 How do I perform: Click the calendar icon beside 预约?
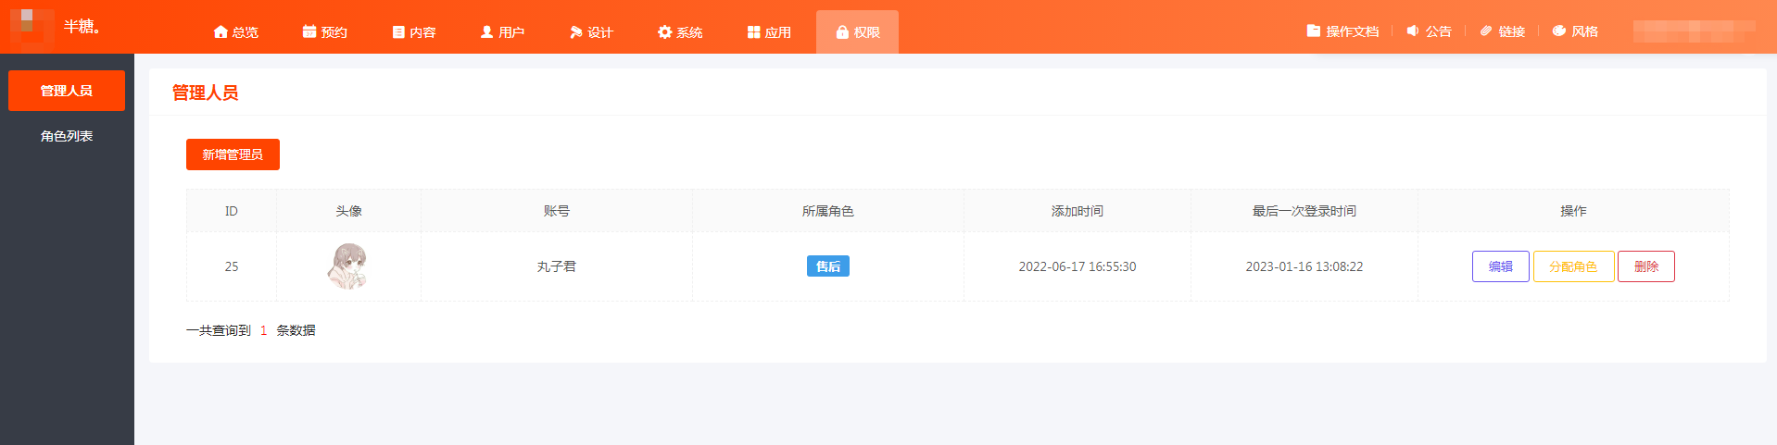(x=309, y=31)
